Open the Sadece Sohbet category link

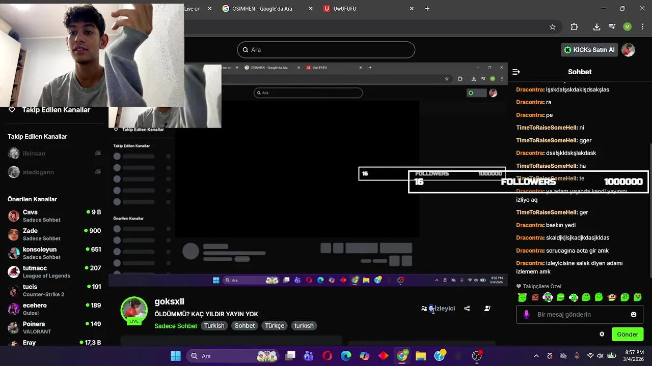[x=176, y=326]
